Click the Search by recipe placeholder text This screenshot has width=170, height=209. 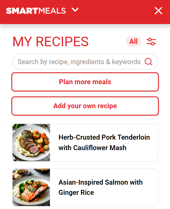coord(79,62)
